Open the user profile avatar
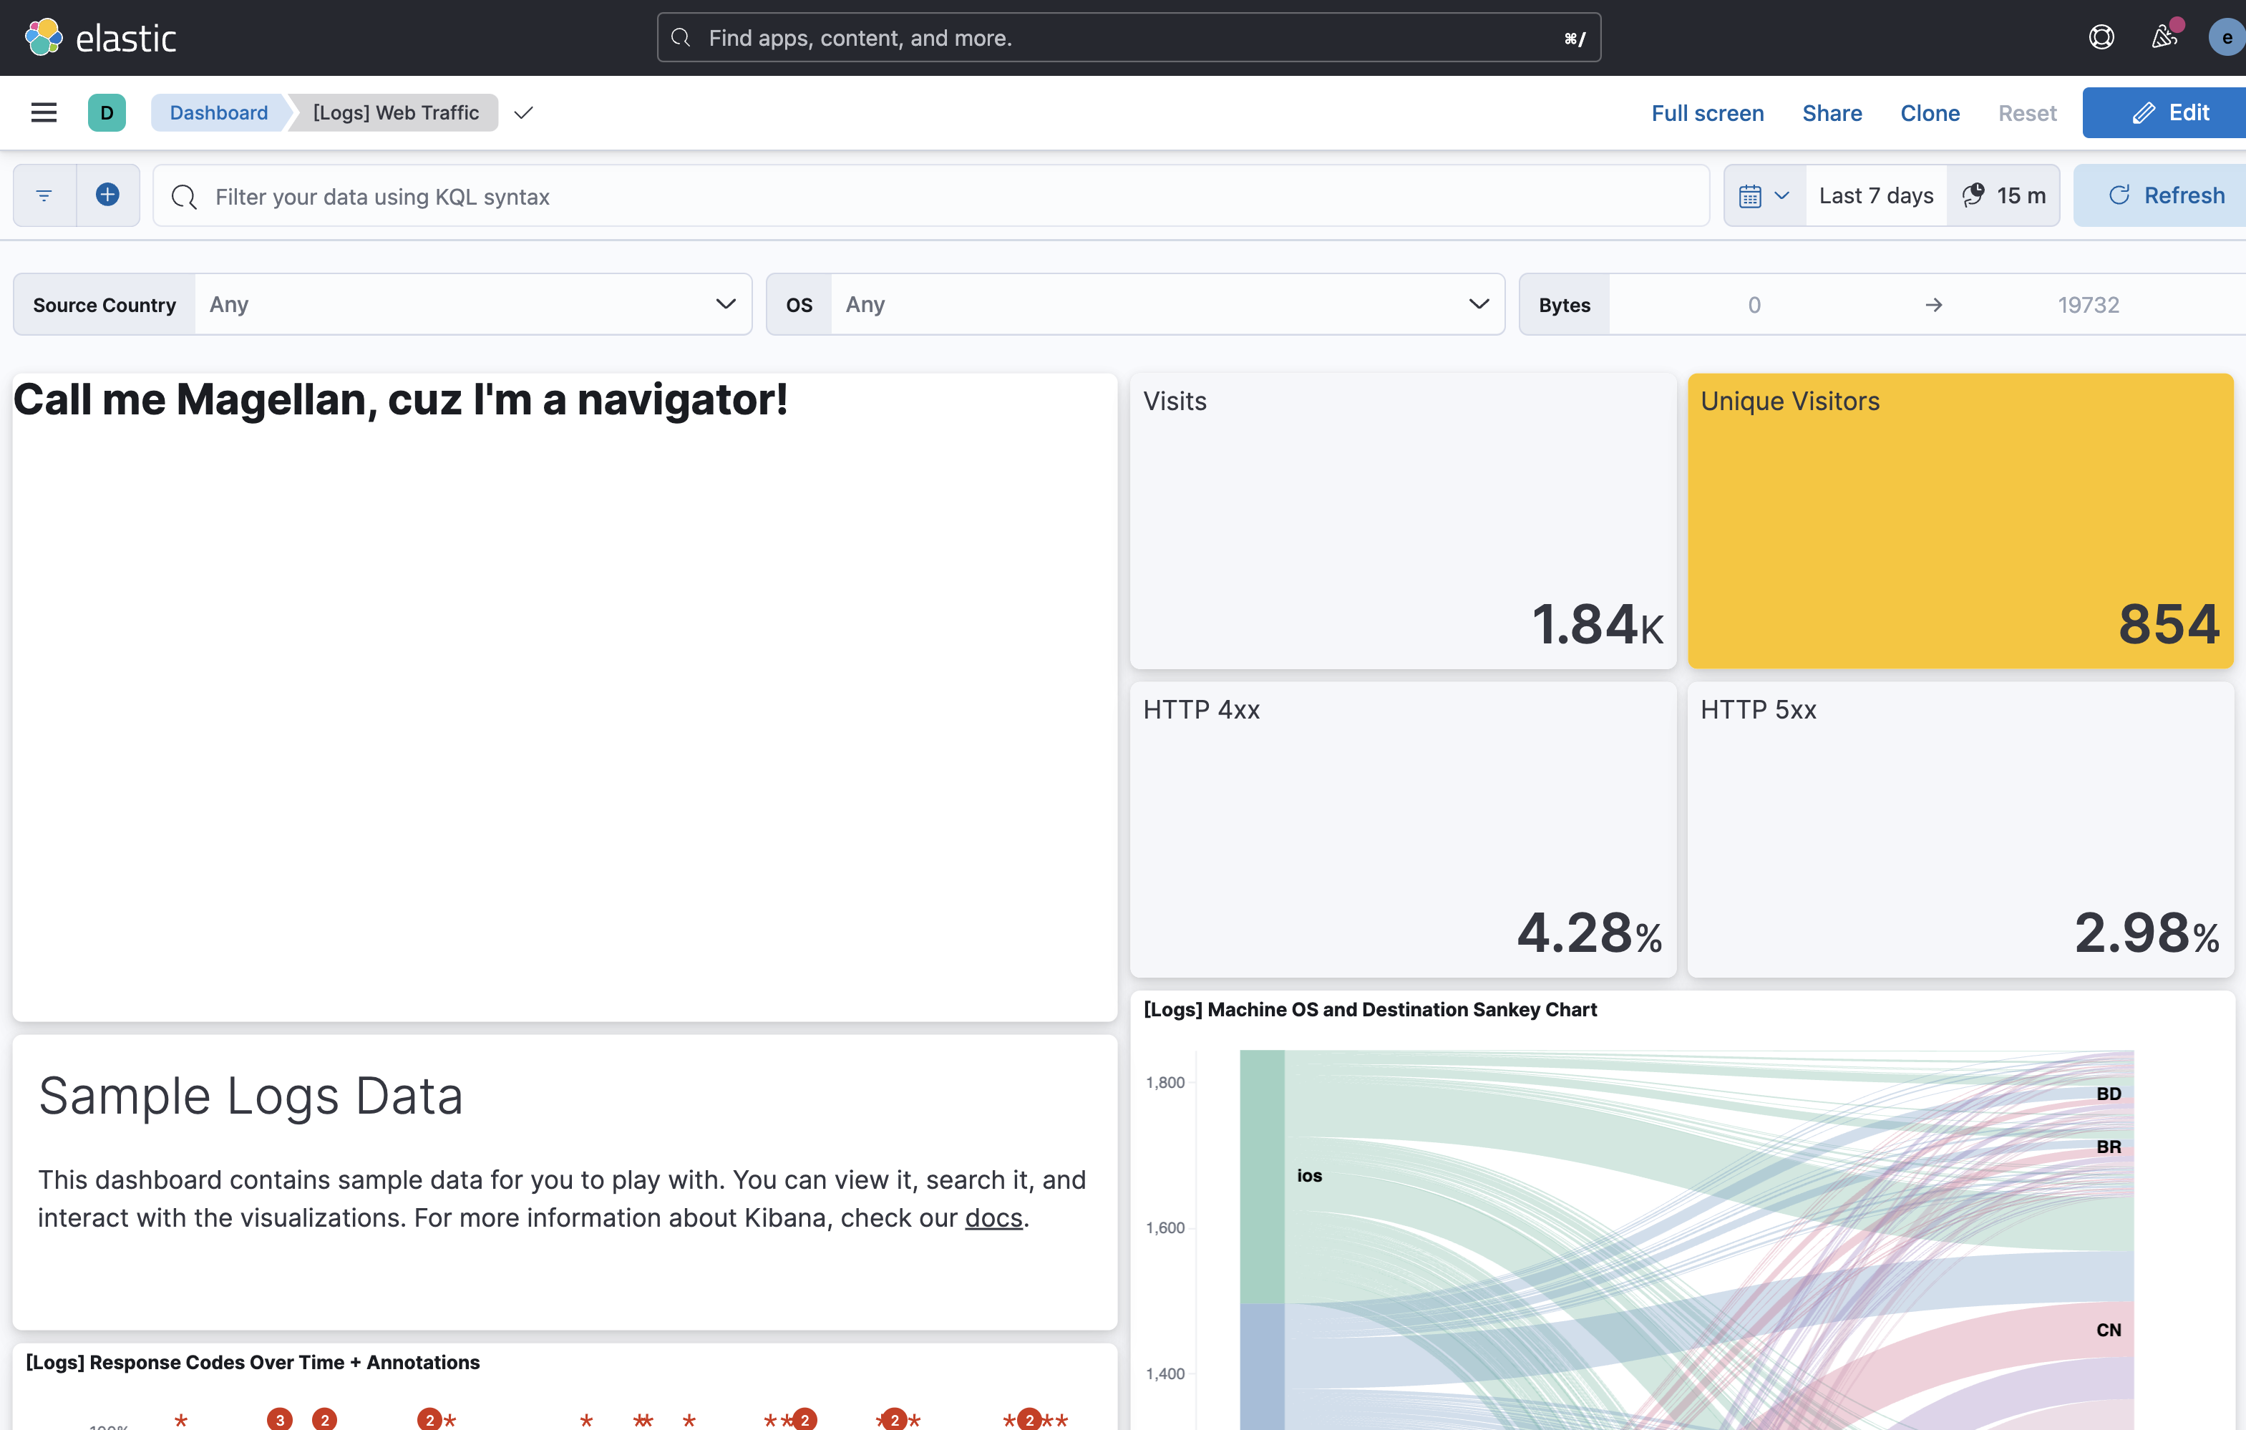 2225,37
